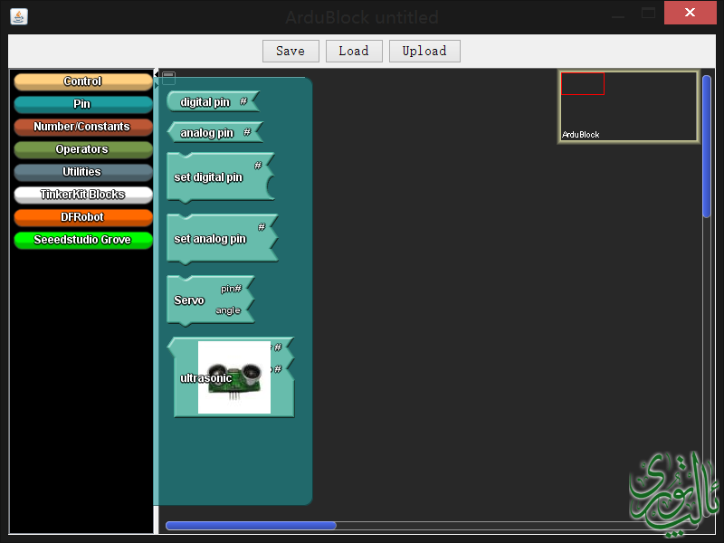Upload the program to Arduino
Image resolution: width=724 pixels, height=543 pixels.
(424, 51)
